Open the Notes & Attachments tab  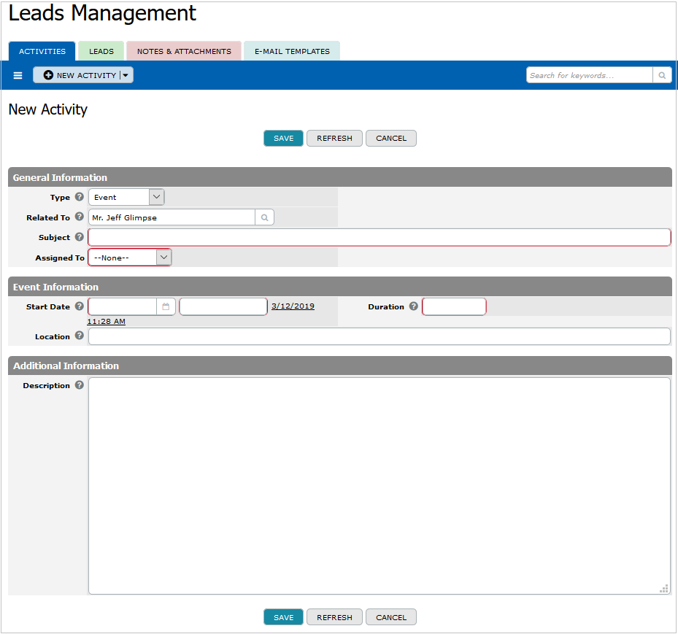click(184, 51)
